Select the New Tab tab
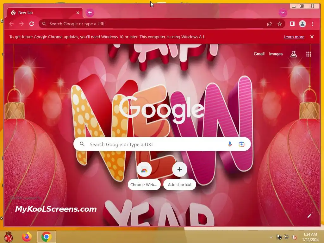 coord(45,13)
